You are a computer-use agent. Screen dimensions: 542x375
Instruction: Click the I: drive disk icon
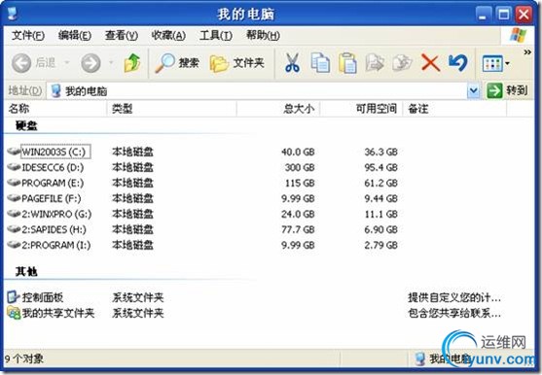(14, 245)
